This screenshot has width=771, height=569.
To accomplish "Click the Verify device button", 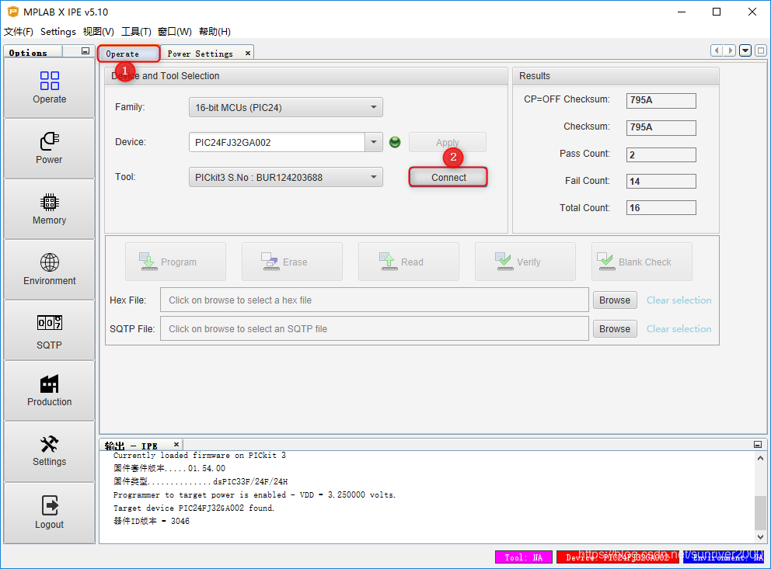I will (x=525, y=262).
